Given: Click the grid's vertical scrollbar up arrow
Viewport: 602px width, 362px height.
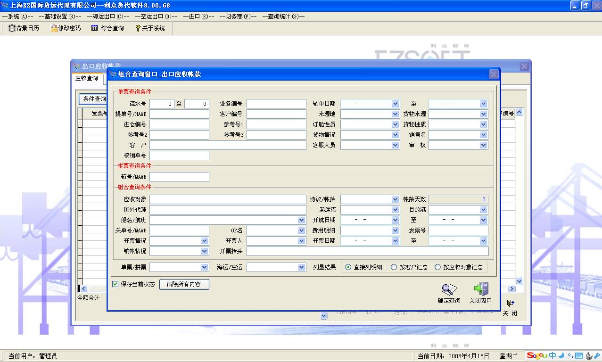Looking at the screenshot, I should (519, 112).
